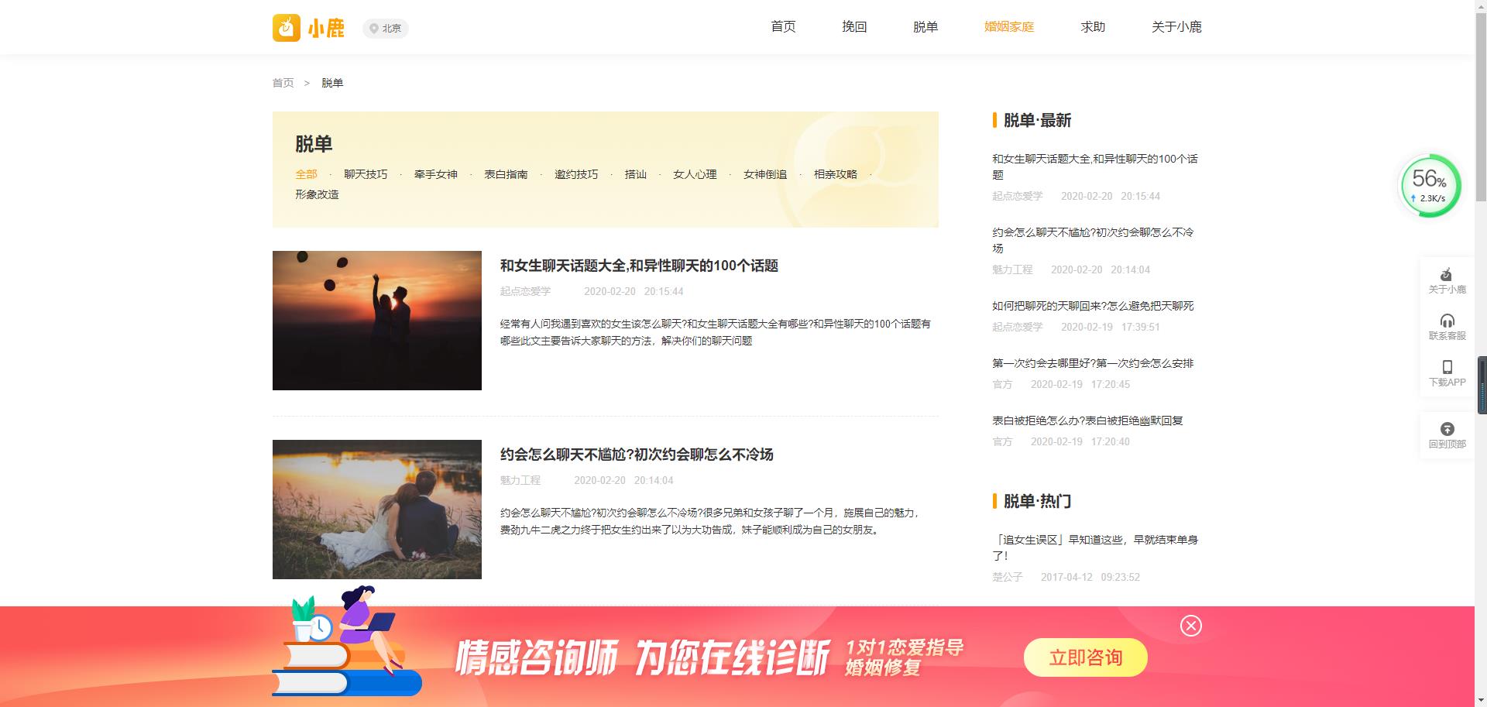Viewport: 1487px width, 707px height.
Task: Select the 表白指南 category filter
Action: pos(506,174)
